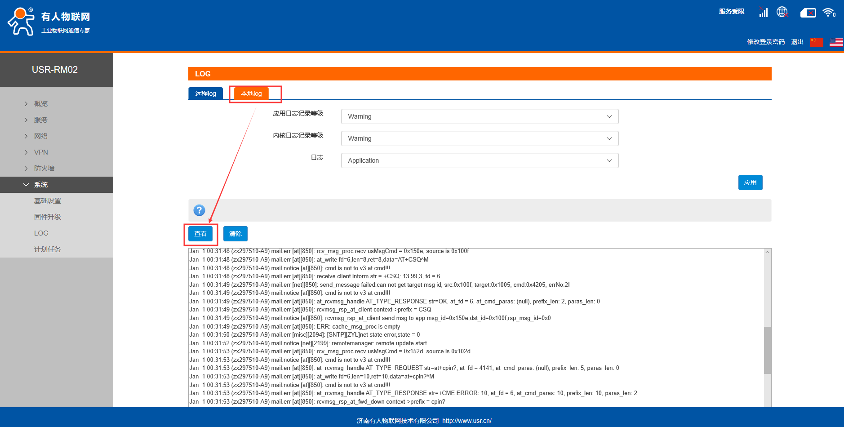Switch language with the China flag

816,42
